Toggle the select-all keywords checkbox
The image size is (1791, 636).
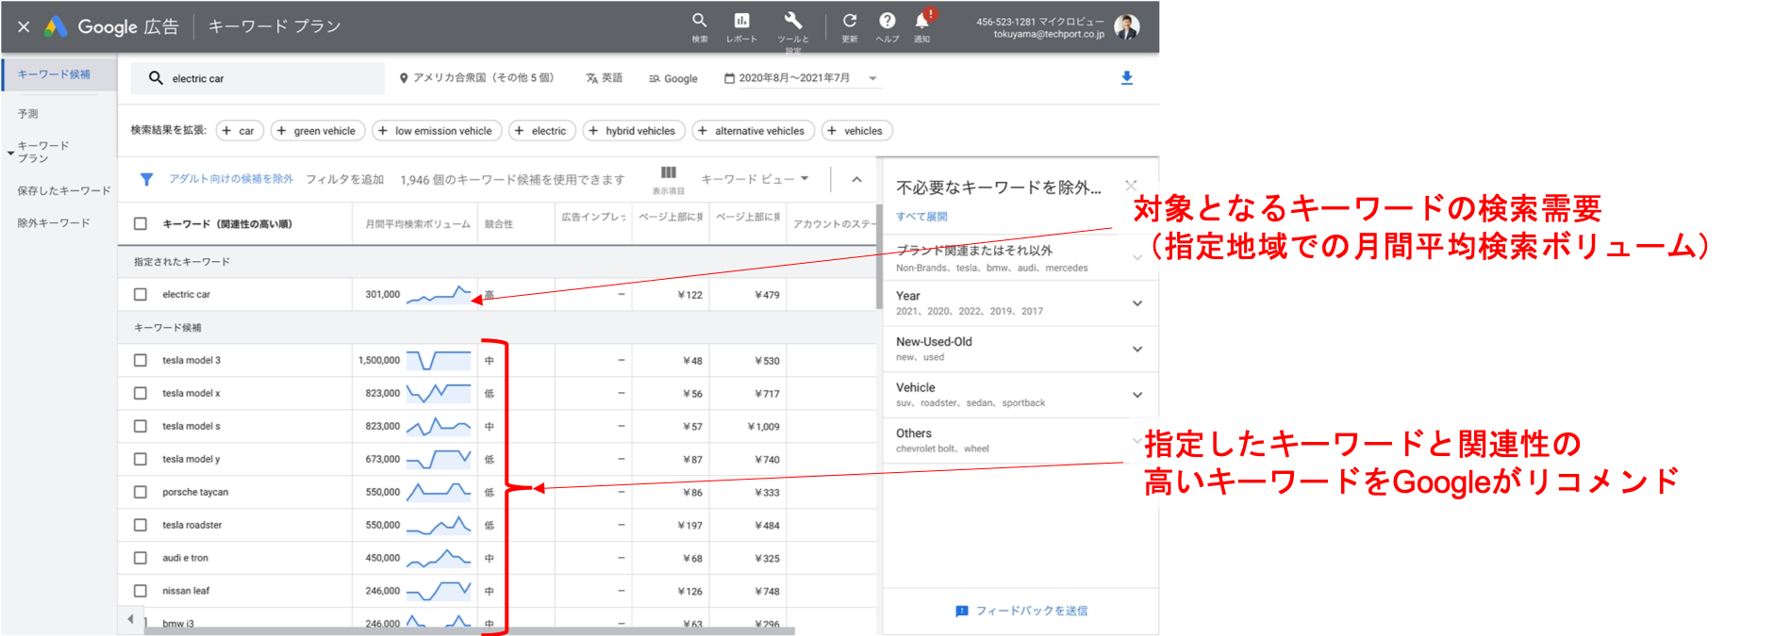point(141,223)
